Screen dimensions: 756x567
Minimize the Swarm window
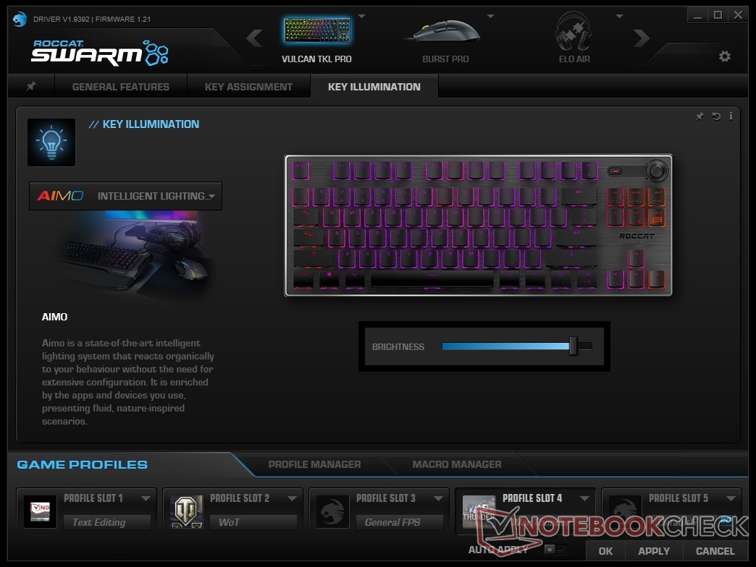(697, 15)
